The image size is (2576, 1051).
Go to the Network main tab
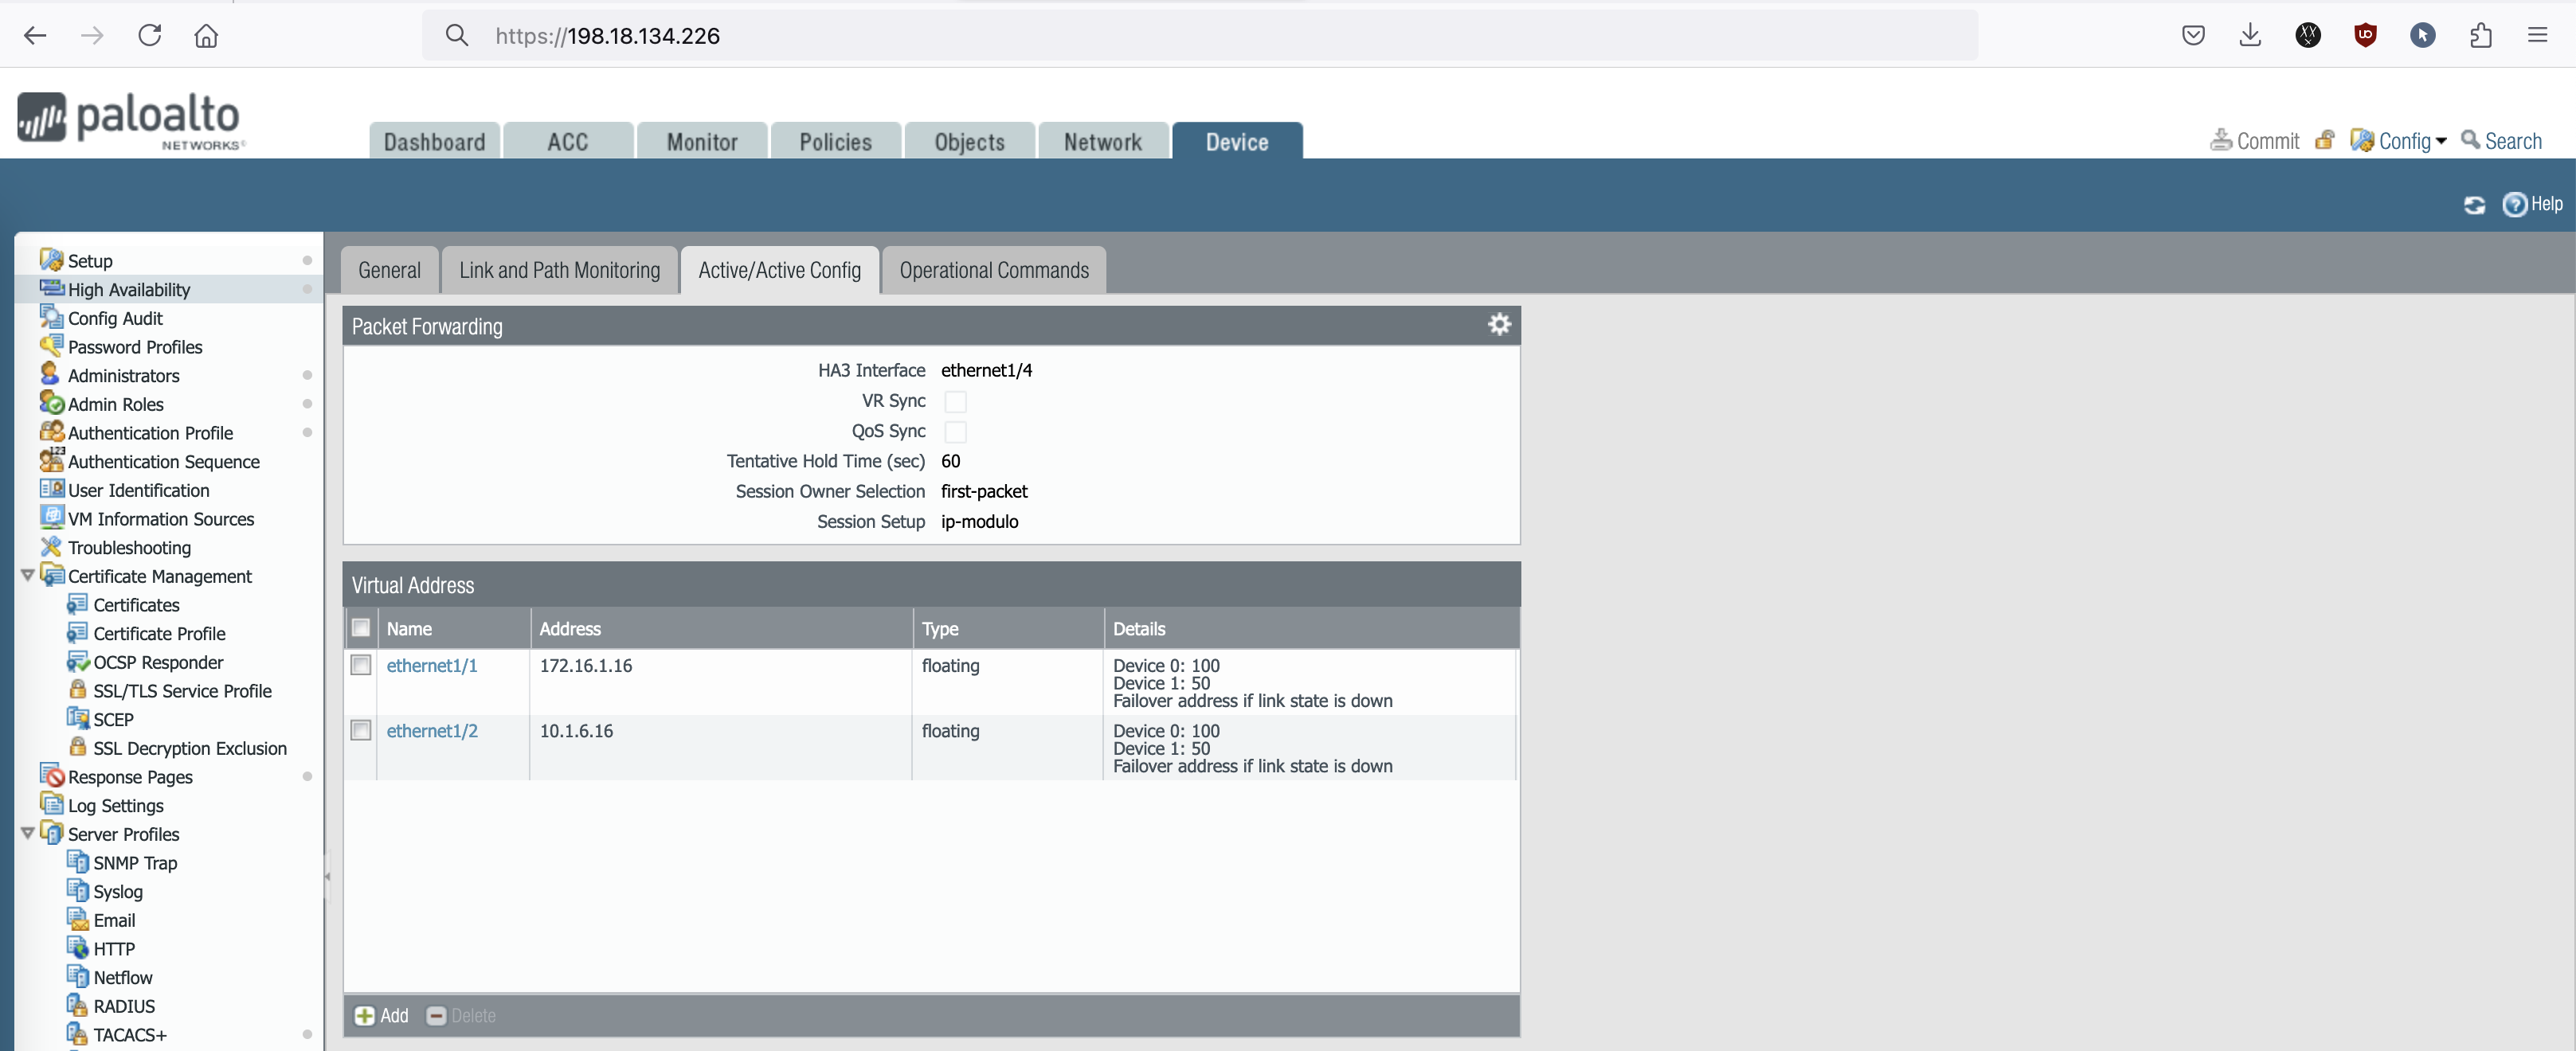1102,142
